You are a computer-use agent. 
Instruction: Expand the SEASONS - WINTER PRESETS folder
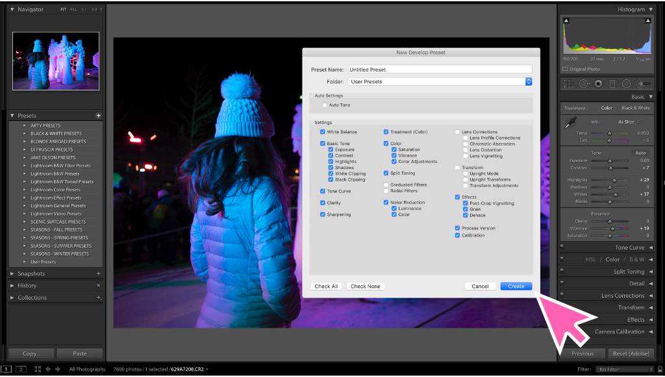pyautogui.click(x=25, y=254)
